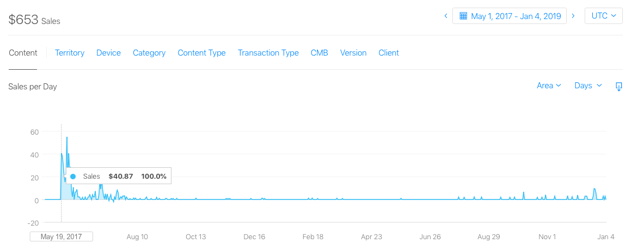Open the date range May 1, 2017 - Jan 4, 2019
632x249 pixels.
pyautogui.click(x=515, y=16)
